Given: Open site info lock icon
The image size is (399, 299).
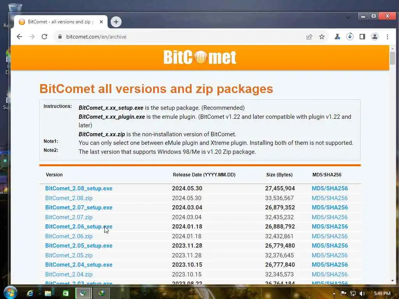Looking at the screenshot, I should 60,37.
